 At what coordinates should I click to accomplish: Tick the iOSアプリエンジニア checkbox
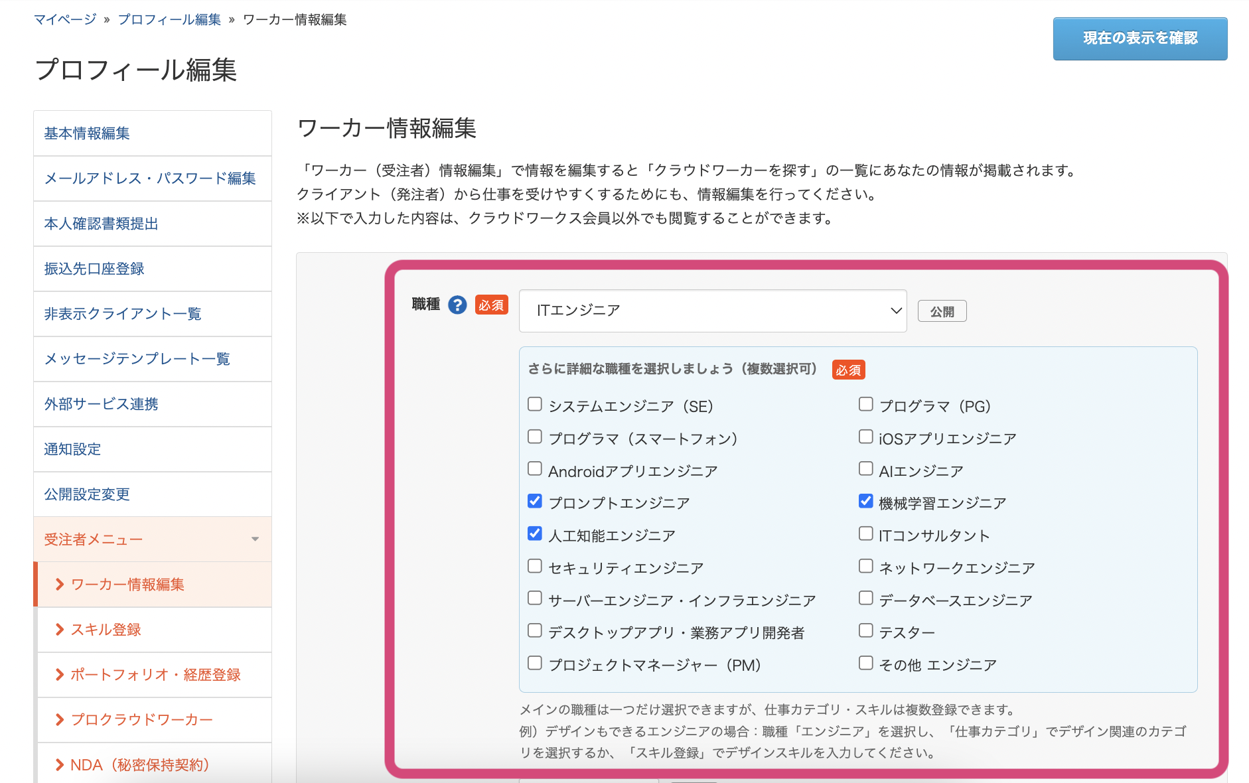point(865,437)
